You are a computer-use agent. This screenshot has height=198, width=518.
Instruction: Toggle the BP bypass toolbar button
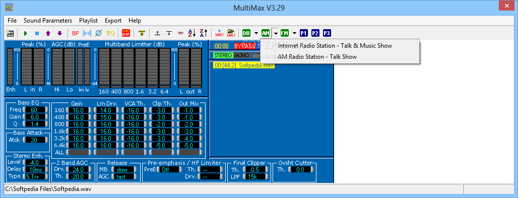76,33
